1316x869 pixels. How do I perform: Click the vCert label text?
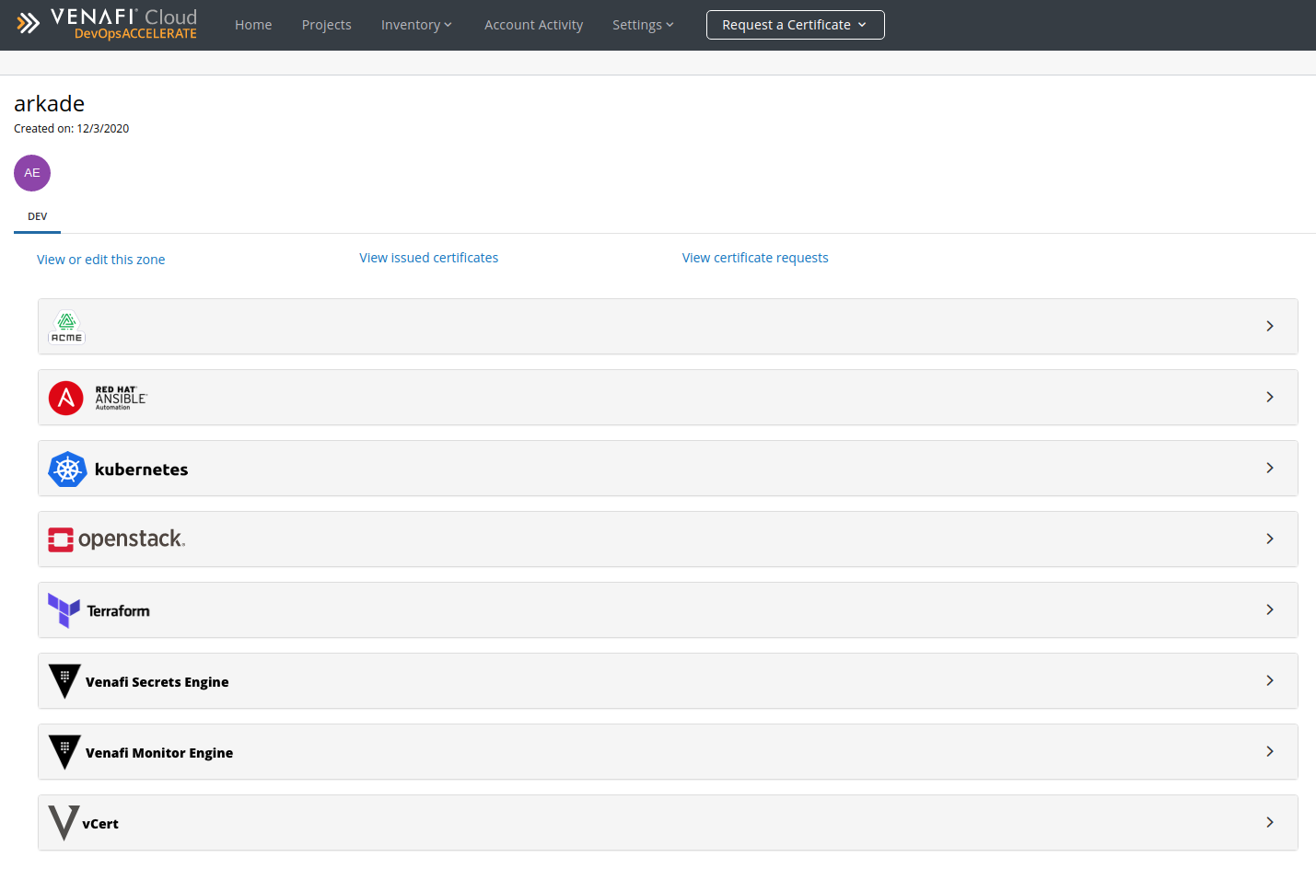click(100, 824)
